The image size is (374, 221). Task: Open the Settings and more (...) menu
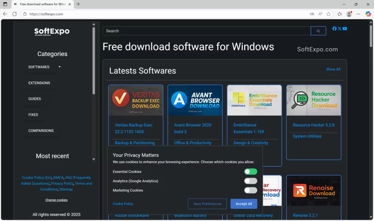358,14
